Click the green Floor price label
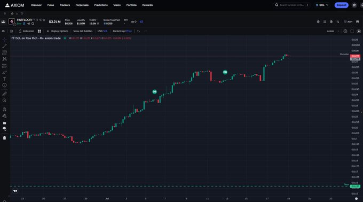The width and height of the screenshot is (363, 202). [x=355, y=186]
